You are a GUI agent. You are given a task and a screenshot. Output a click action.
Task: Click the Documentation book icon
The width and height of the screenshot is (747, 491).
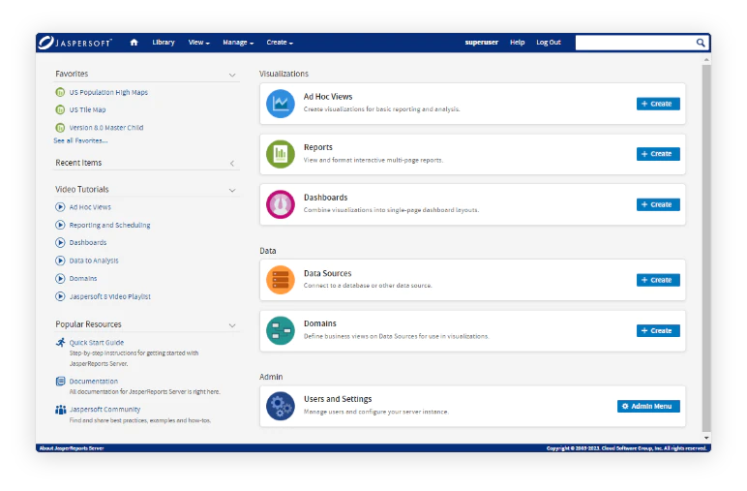click(61, 382)
